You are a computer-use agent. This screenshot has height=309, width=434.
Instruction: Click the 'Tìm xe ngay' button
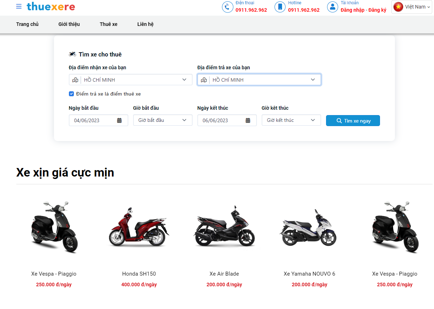353,121
